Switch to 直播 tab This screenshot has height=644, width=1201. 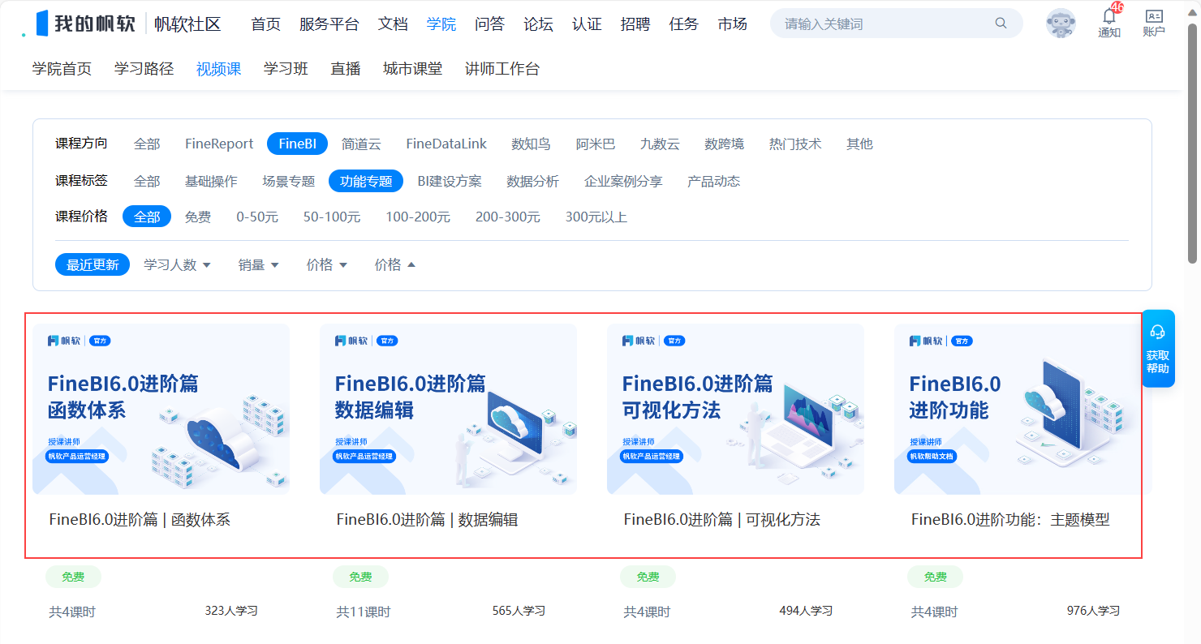[346, 69]
